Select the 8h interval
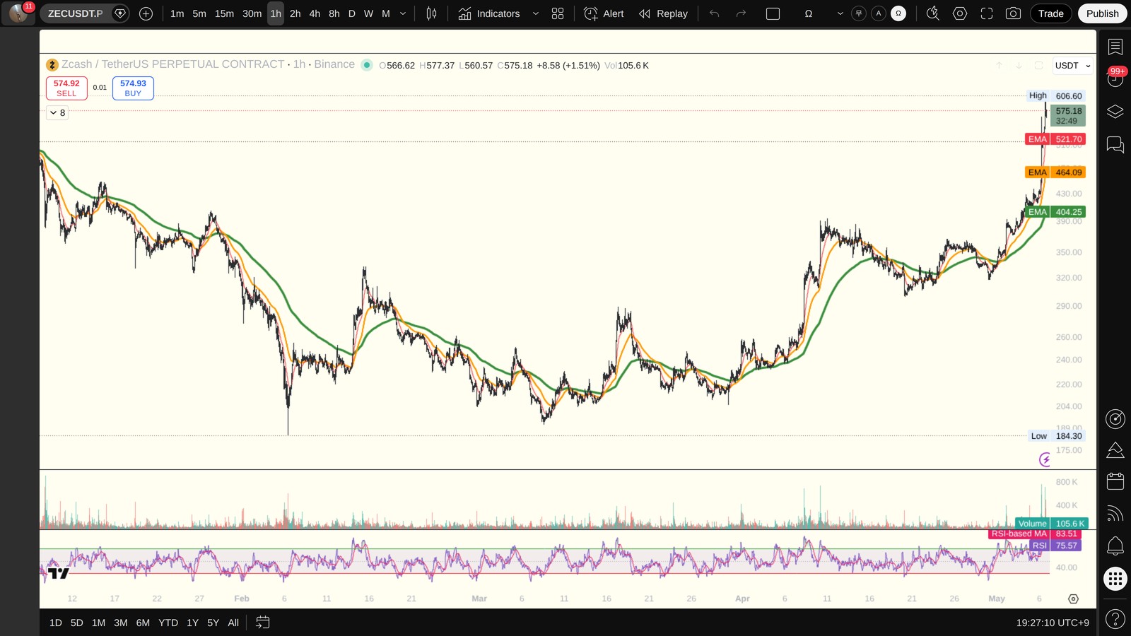This screenshot has height=636, width=1131. point(334,13)
